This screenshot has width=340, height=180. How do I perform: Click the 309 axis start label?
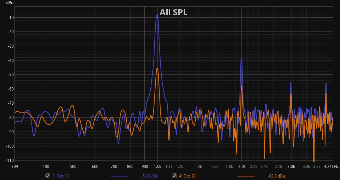(x=15, y=167)
